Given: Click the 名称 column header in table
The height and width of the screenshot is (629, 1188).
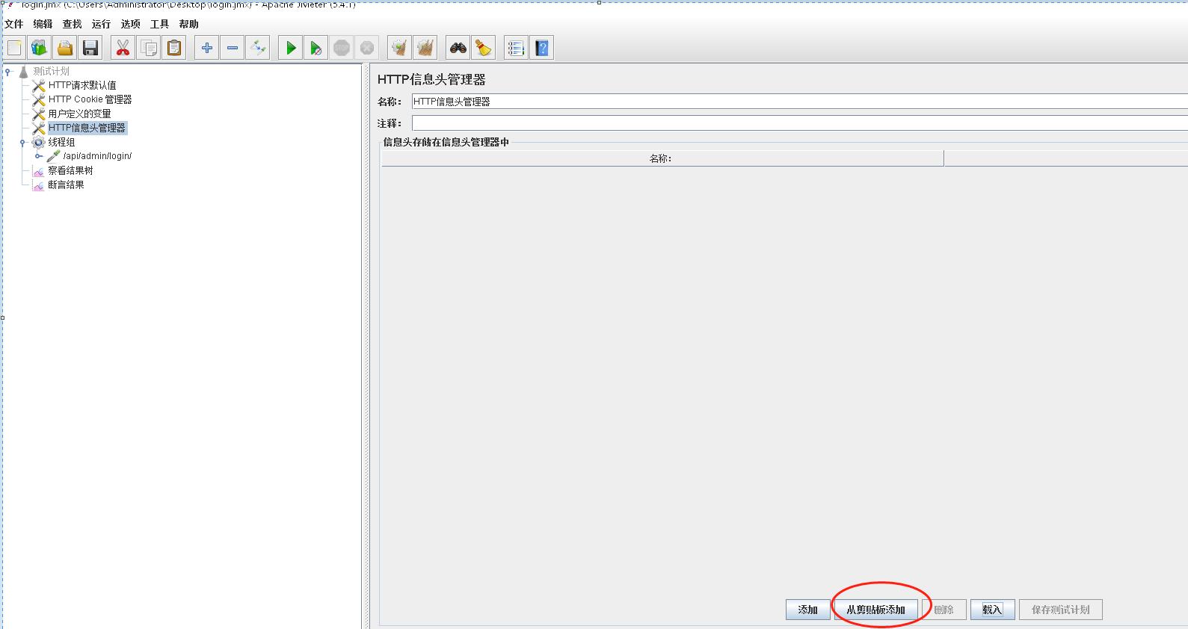Looking at the screenshot, I should pyautogui.click(x=662, y=158).
